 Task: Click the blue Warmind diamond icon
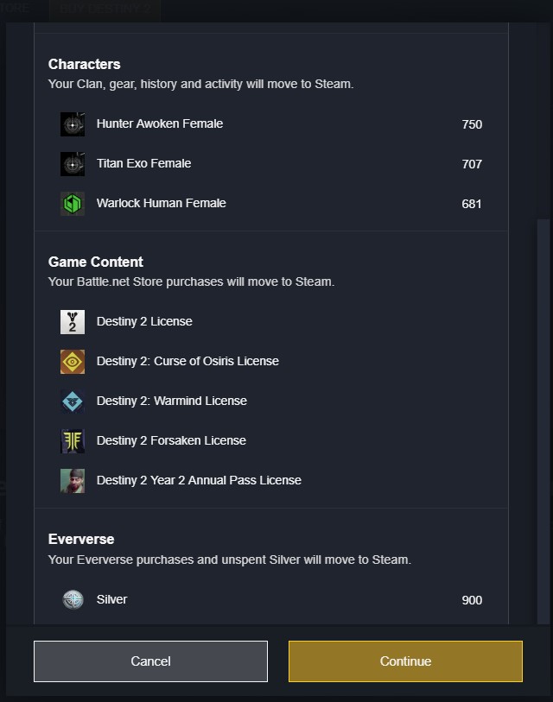(x=73, y=401)
